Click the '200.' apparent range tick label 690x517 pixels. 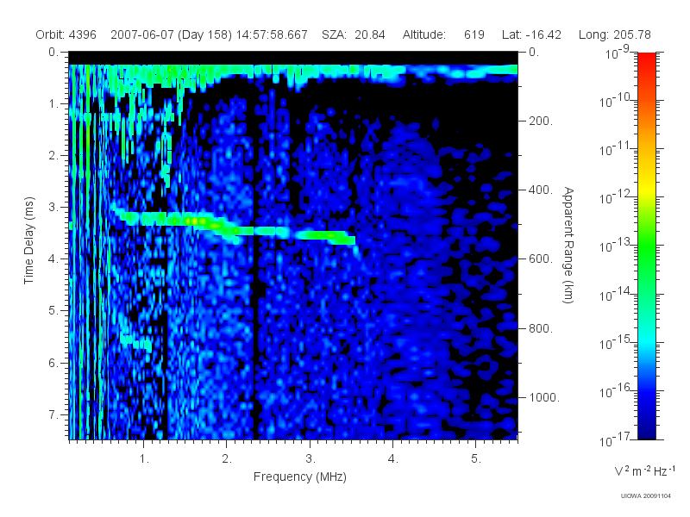point(541,121)
